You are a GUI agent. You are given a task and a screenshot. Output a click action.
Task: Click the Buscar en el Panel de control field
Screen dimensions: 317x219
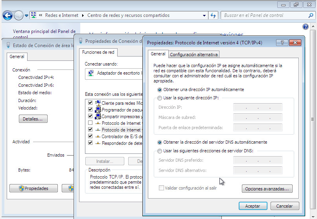[x=264, y=16]
